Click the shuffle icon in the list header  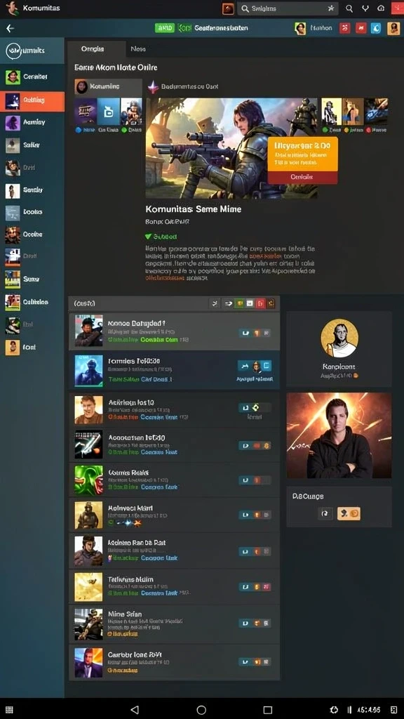point(215,303)
